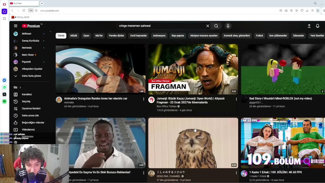Play the sneezing owl video thumbnail
325x183 pixels.
pos(193,143)
